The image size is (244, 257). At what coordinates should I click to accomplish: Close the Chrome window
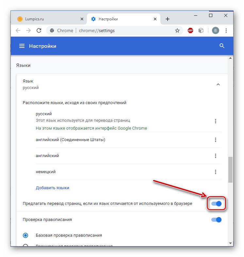226,16
